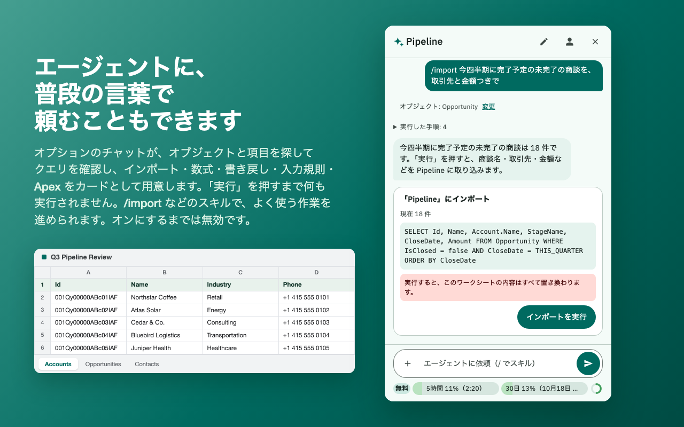This screenshot has width=684, height=427.
Task: Click the Juniper Health cell
Action: click(x=165, y=348)
